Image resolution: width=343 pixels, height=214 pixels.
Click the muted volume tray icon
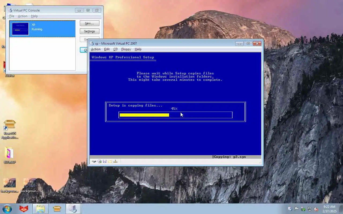coord(316,209)
